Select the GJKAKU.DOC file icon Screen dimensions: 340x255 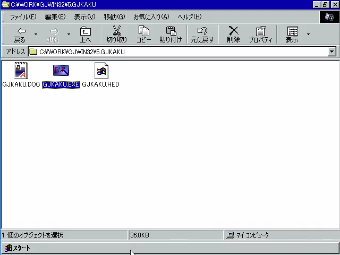click(21, 71)
